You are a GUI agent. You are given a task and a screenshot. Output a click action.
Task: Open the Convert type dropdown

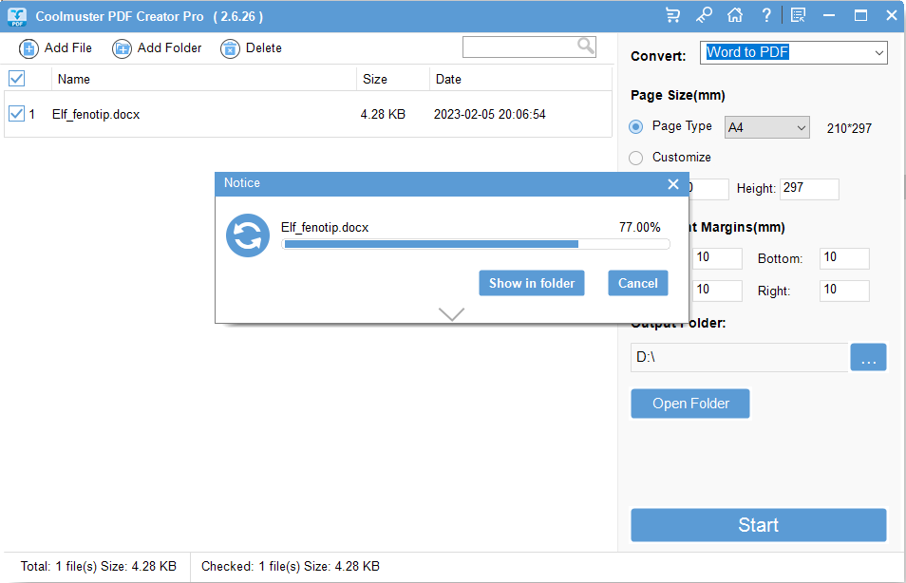794,52
